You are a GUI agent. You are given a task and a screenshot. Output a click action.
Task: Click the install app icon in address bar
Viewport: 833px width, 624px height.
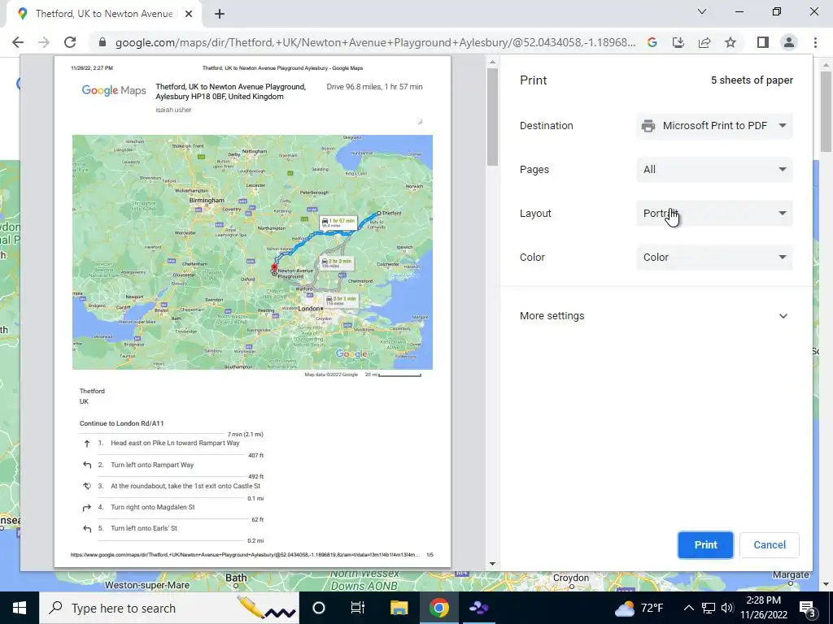click(x=678, y=42)
